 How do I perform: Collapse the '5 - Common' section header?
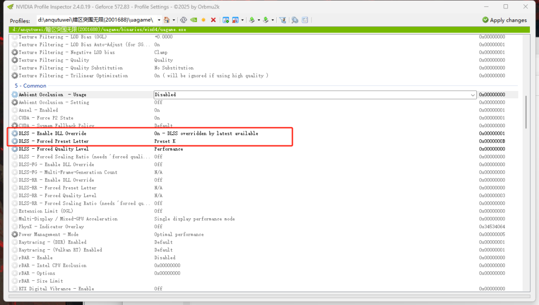click(x=30, y=86)
